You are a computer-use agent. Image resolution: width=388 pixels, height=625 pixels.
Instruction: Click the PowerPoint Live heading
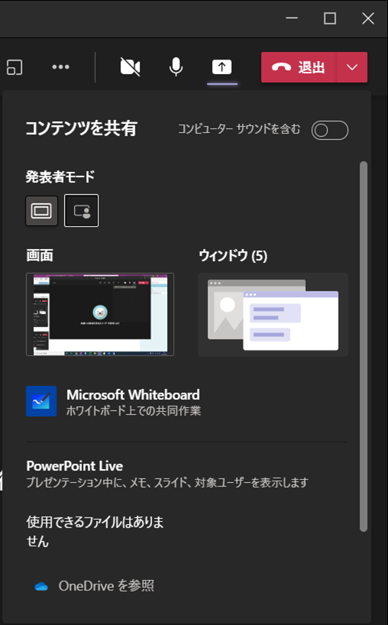(x=75, y=465)
